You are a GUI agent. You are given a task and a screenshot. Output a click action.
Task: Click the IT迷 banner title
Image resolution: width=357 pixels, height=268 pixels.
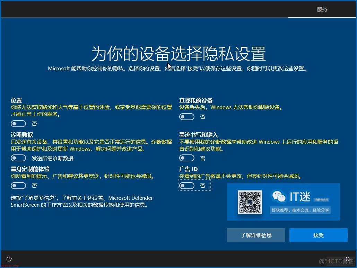tap(300, 196)
